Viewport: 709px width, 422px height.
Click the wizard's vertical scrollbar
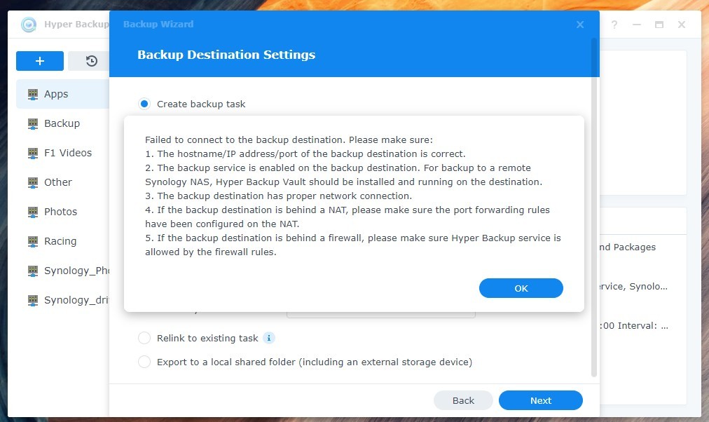click(x=595, y=210)
